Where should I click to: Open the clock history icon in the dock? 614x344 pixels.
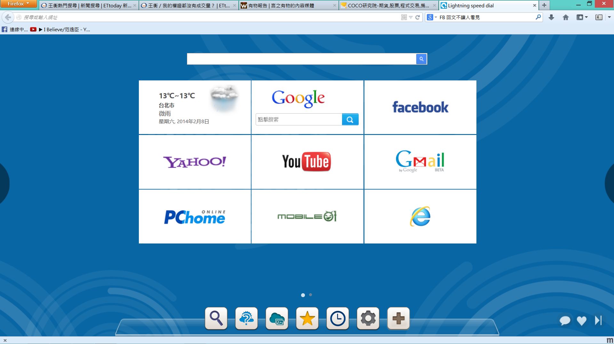coord(338,318)
